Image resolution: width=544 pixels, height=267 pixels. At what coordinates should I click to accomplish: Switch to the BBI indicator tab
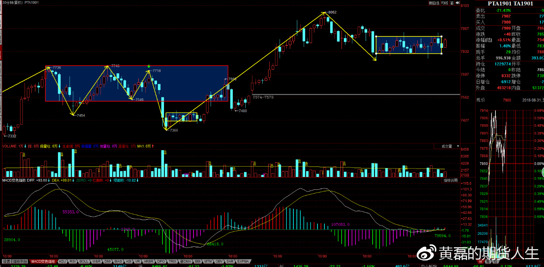[x=198, y=261]
